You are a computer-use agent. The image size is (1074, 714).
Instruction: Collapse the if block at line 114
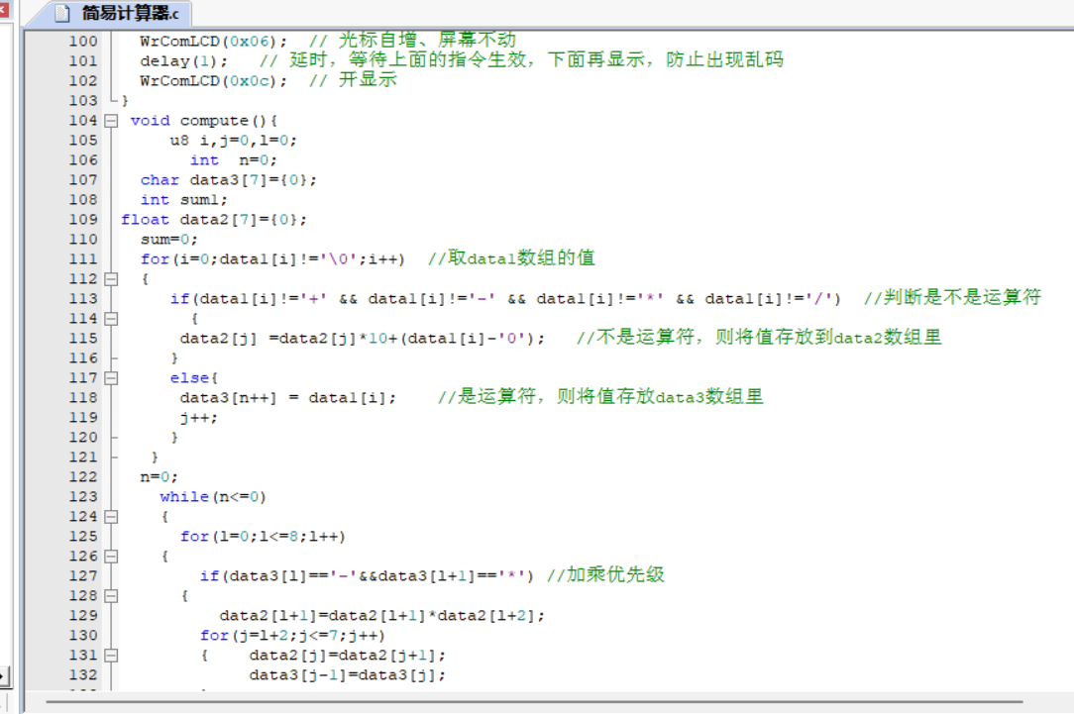(110, 319)
